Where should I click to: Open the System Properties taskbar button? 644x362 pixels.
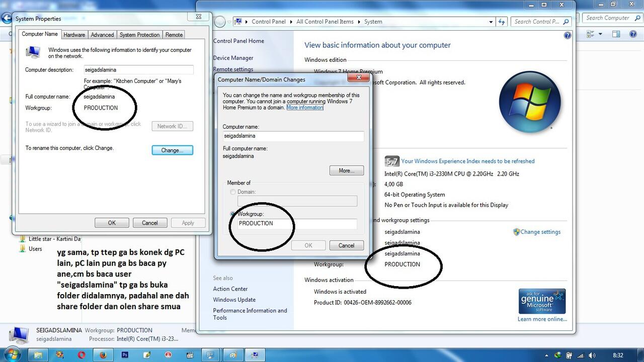(x=255, y=355)
